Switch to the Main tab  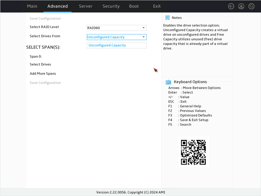coord(32,6)
